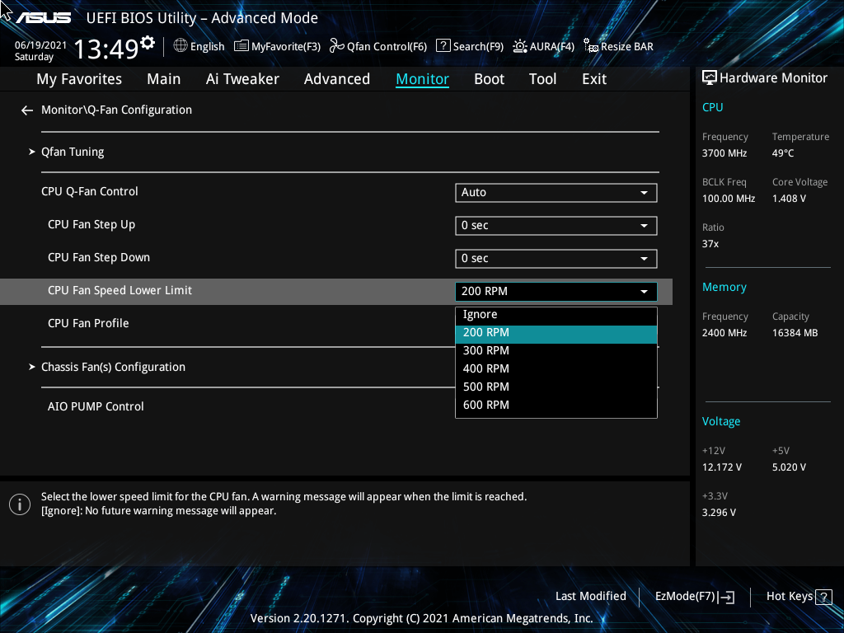The image size is (844, 633).
Task: Open the Boot menu tab
Action: (x=489, y=78)
